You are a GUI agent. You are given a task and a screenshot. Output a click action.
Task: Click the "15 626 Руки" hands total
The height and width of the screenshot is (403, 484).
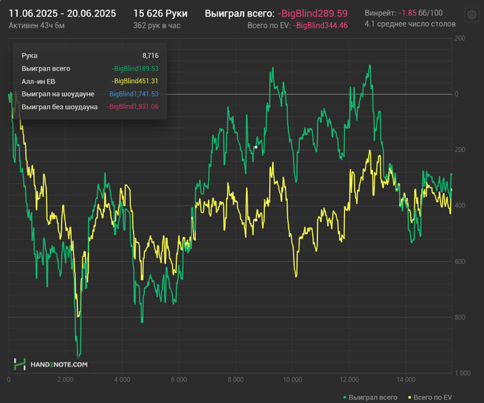(160, 13)
